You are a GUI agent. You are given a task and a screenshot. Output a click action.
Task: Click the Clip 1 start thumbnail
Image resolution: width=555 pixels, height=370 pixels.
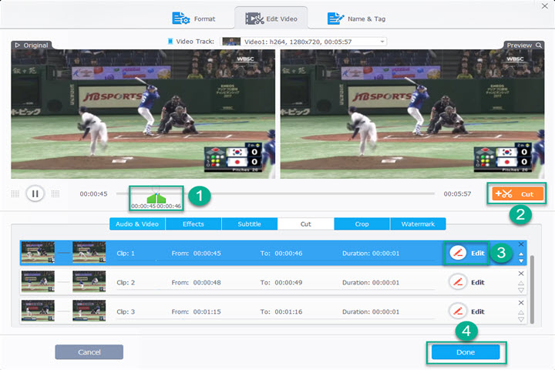38,253
